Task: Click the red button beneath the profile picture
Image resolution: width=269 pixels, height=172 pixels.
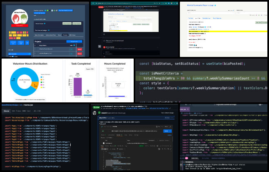Action: (x=19, y=25)
